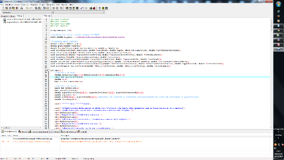Open the Modifica menu
Screen dimensions: 284x160
click(9, 5)
